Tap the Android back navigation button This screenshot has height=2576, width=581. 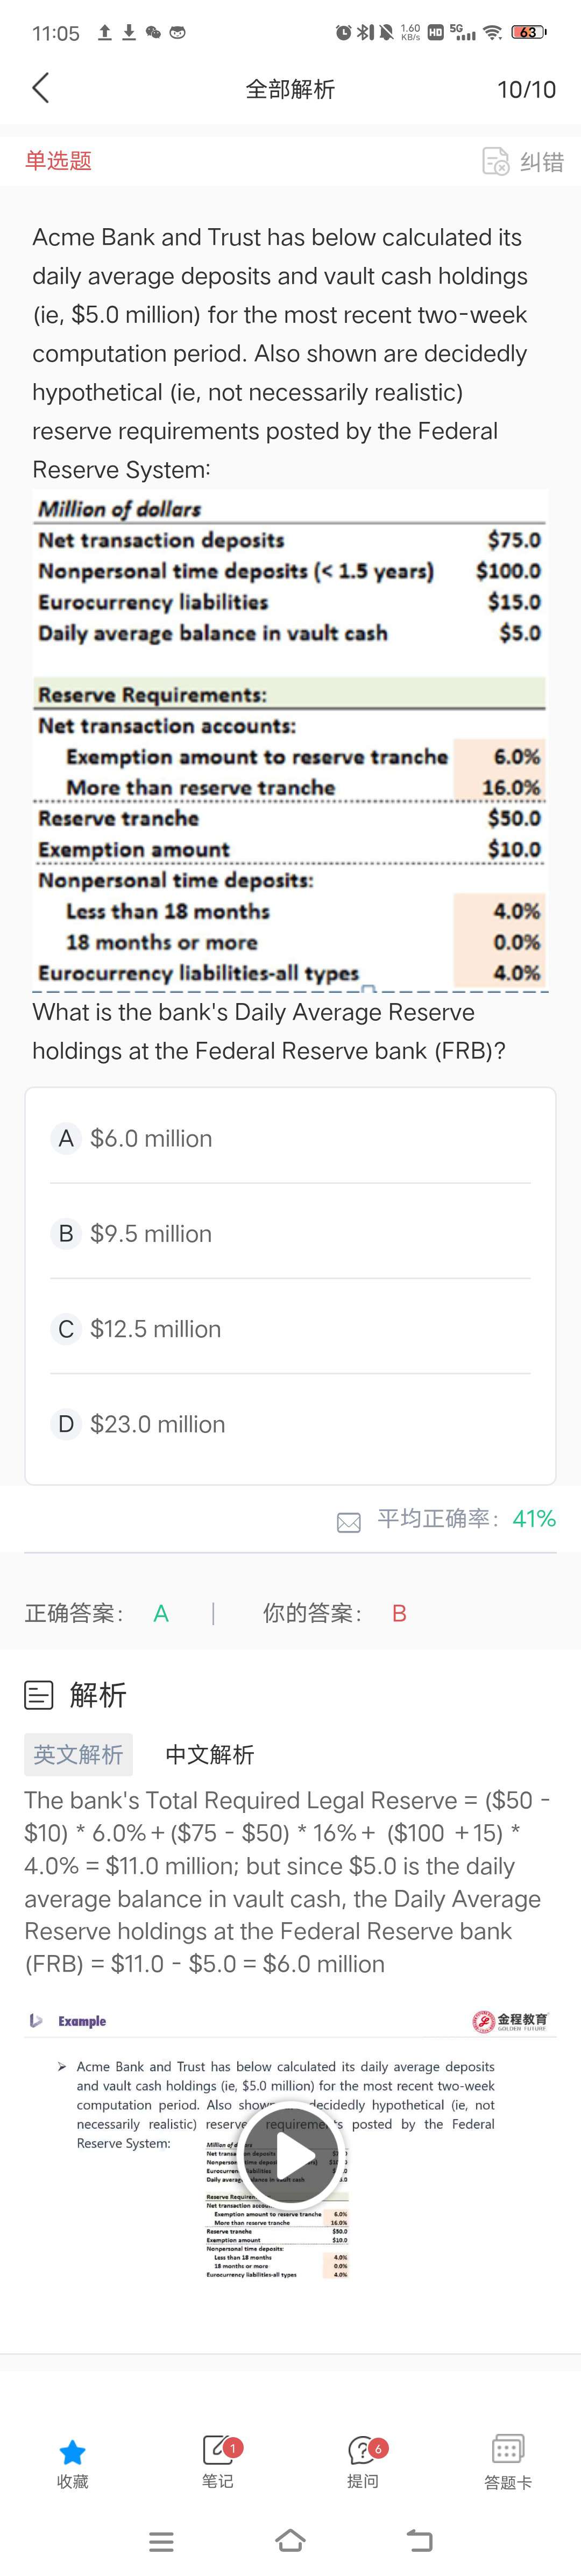420,2540
